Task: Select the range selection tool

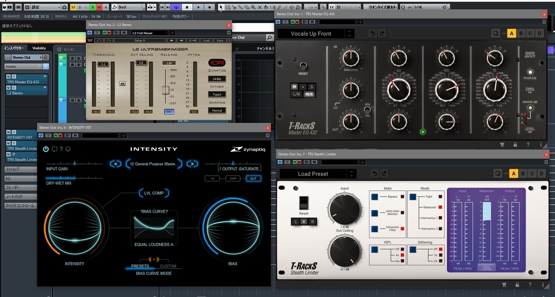Action: [228, 7]
